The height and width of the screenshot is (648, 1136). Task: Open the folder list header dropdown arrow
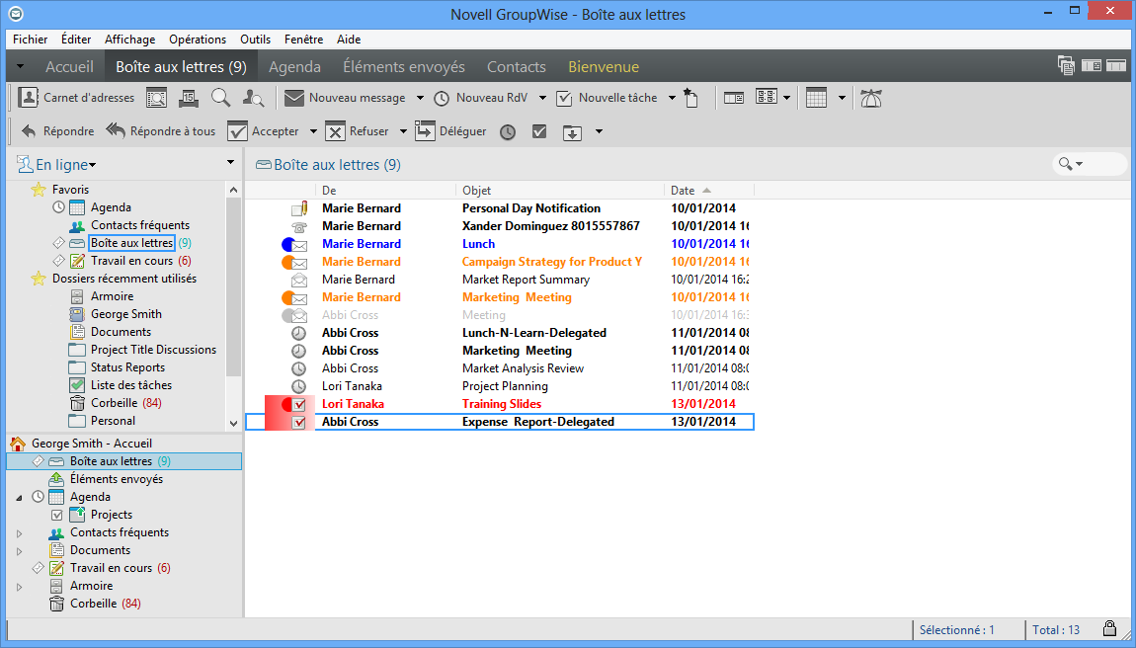pyautogui.click(x=230, y=162)
